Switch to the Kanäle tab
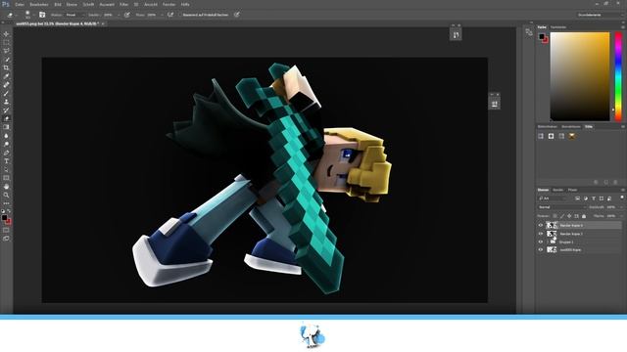627x352 pixels. (x=557, y=190)
